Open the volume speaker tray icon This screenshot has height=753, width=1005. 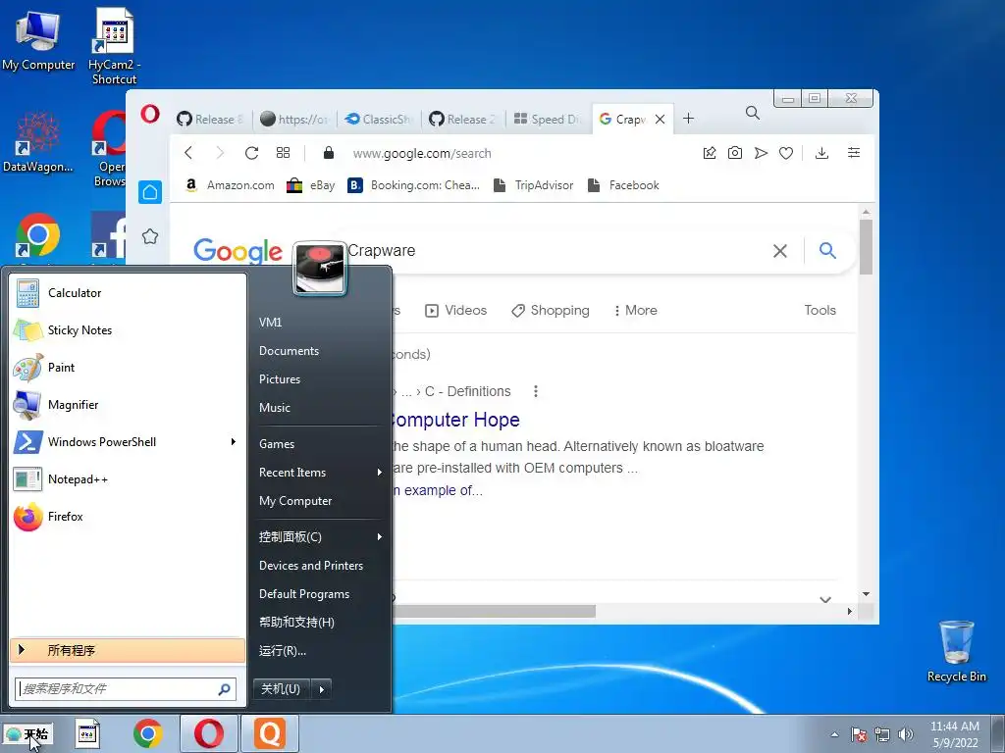[x=906, y=734]
